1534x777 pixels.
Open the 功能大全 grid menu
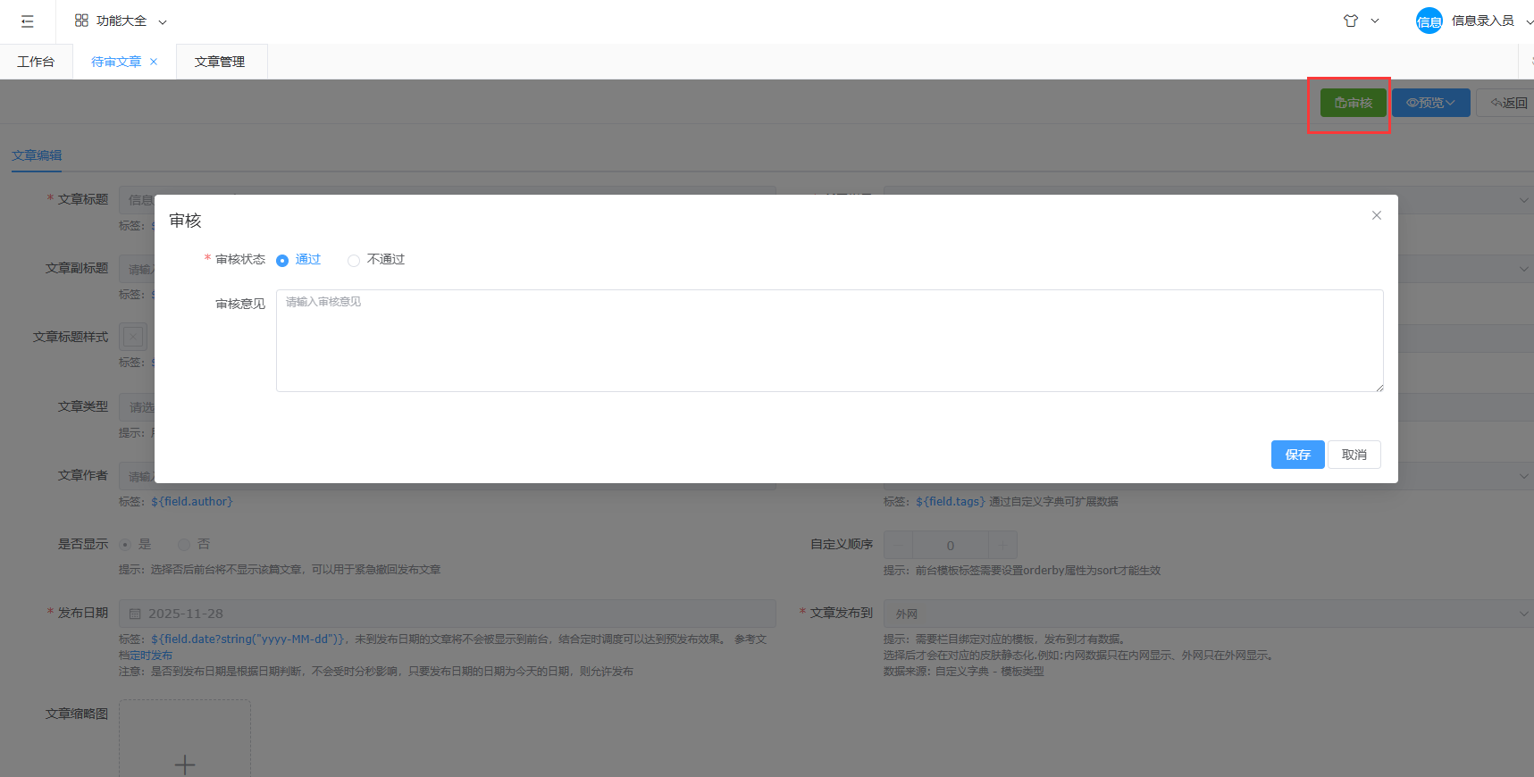point(120,21)
